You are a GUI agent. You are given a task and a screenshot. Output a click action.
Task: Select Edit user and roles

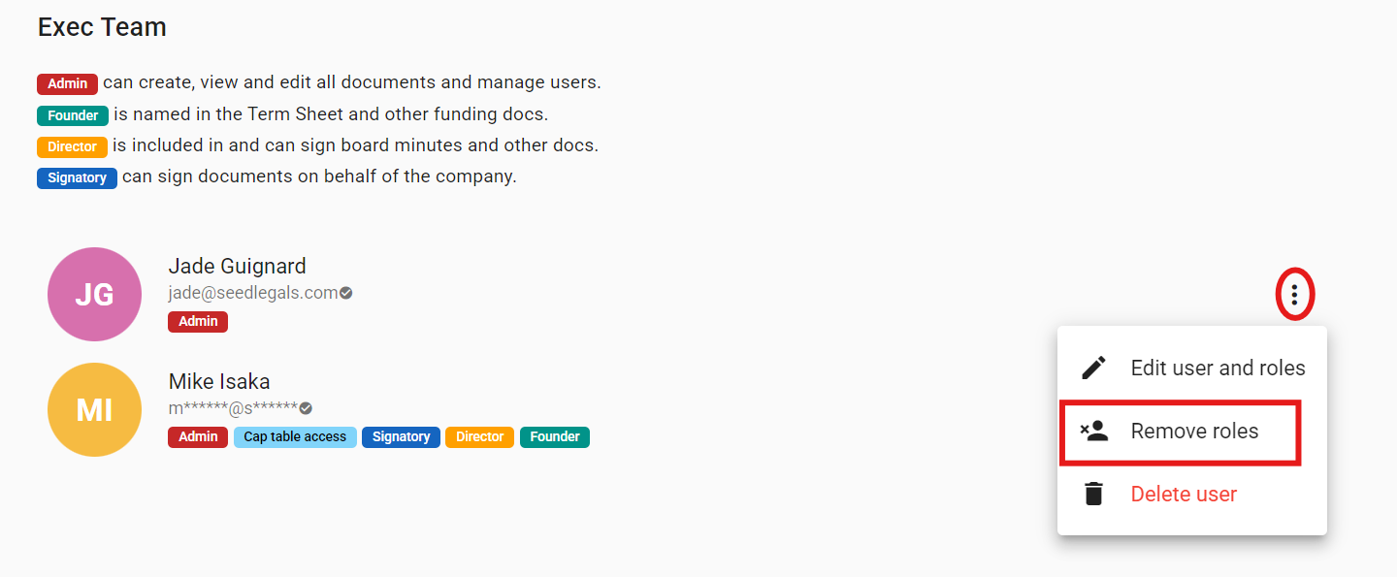pos(1218,369)
